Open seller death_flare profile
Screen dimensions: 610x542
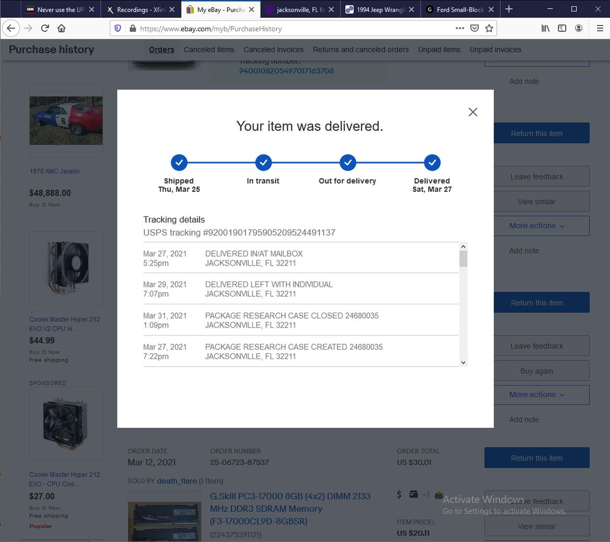(177, 481)
